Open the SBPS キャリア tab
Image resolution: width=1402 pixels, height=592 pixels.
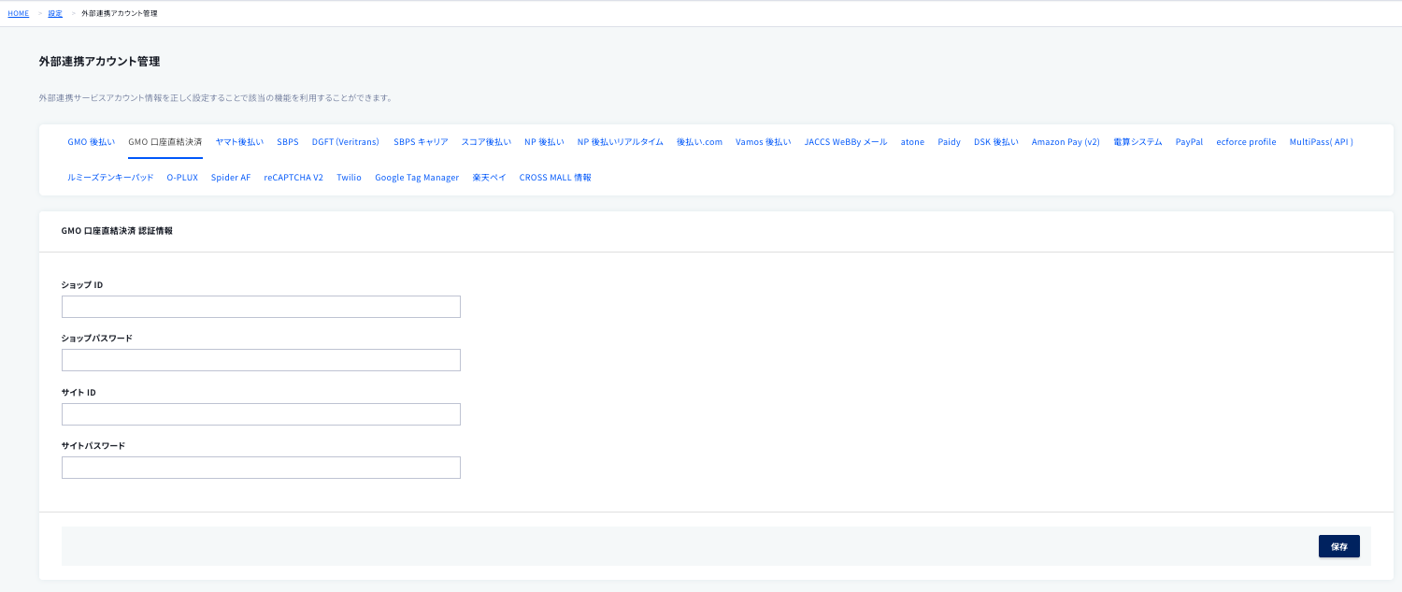point(421,142)
